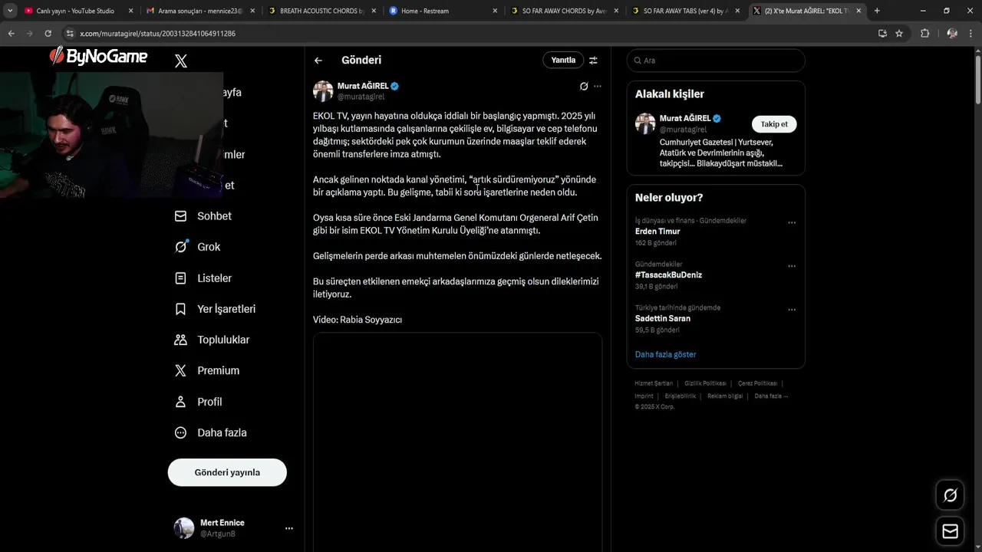Image resolution: width=982 pixels, height=552 pixels.
Task: Click browser back button
Action: point(12,34)
